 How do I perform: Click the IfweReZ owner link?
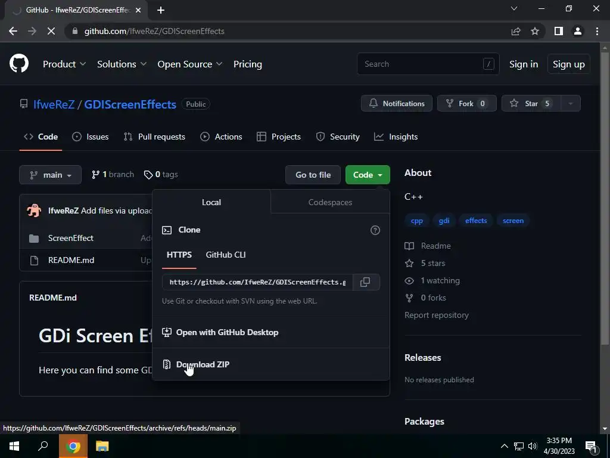(x=54, y=104)
